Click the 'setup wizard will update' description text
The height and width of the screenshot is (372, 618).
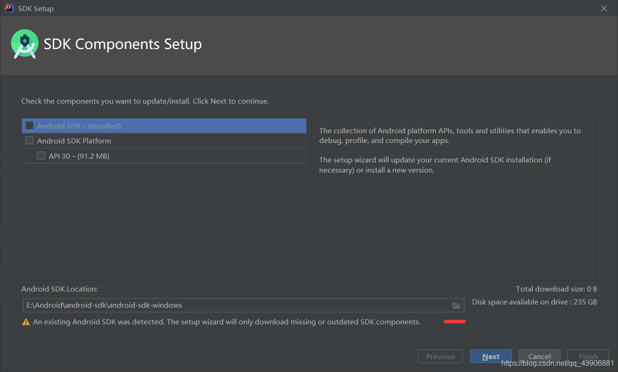435,165
